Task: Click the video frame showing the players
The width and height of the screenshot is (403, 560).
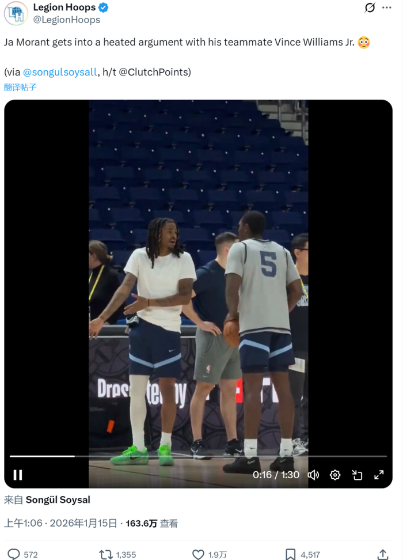Action: click(x=198, y=279)
